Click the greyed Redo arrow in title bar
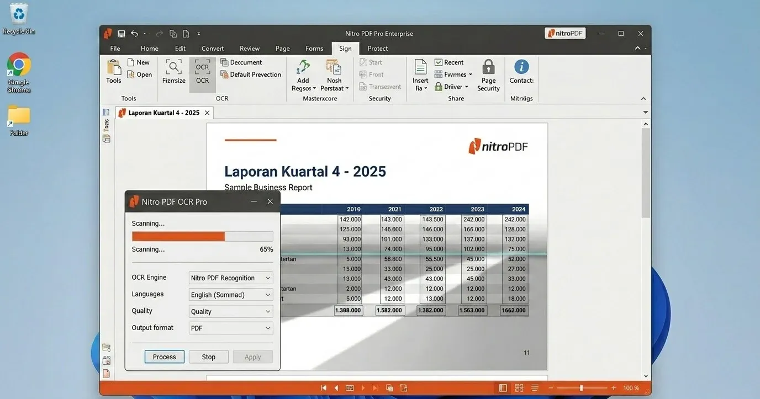This screenshot has width=760, height=399. click(x=159, y=34)
